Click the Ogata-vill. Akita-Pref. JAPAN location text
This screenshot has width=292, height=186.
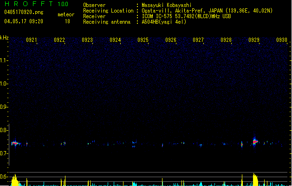207,11
